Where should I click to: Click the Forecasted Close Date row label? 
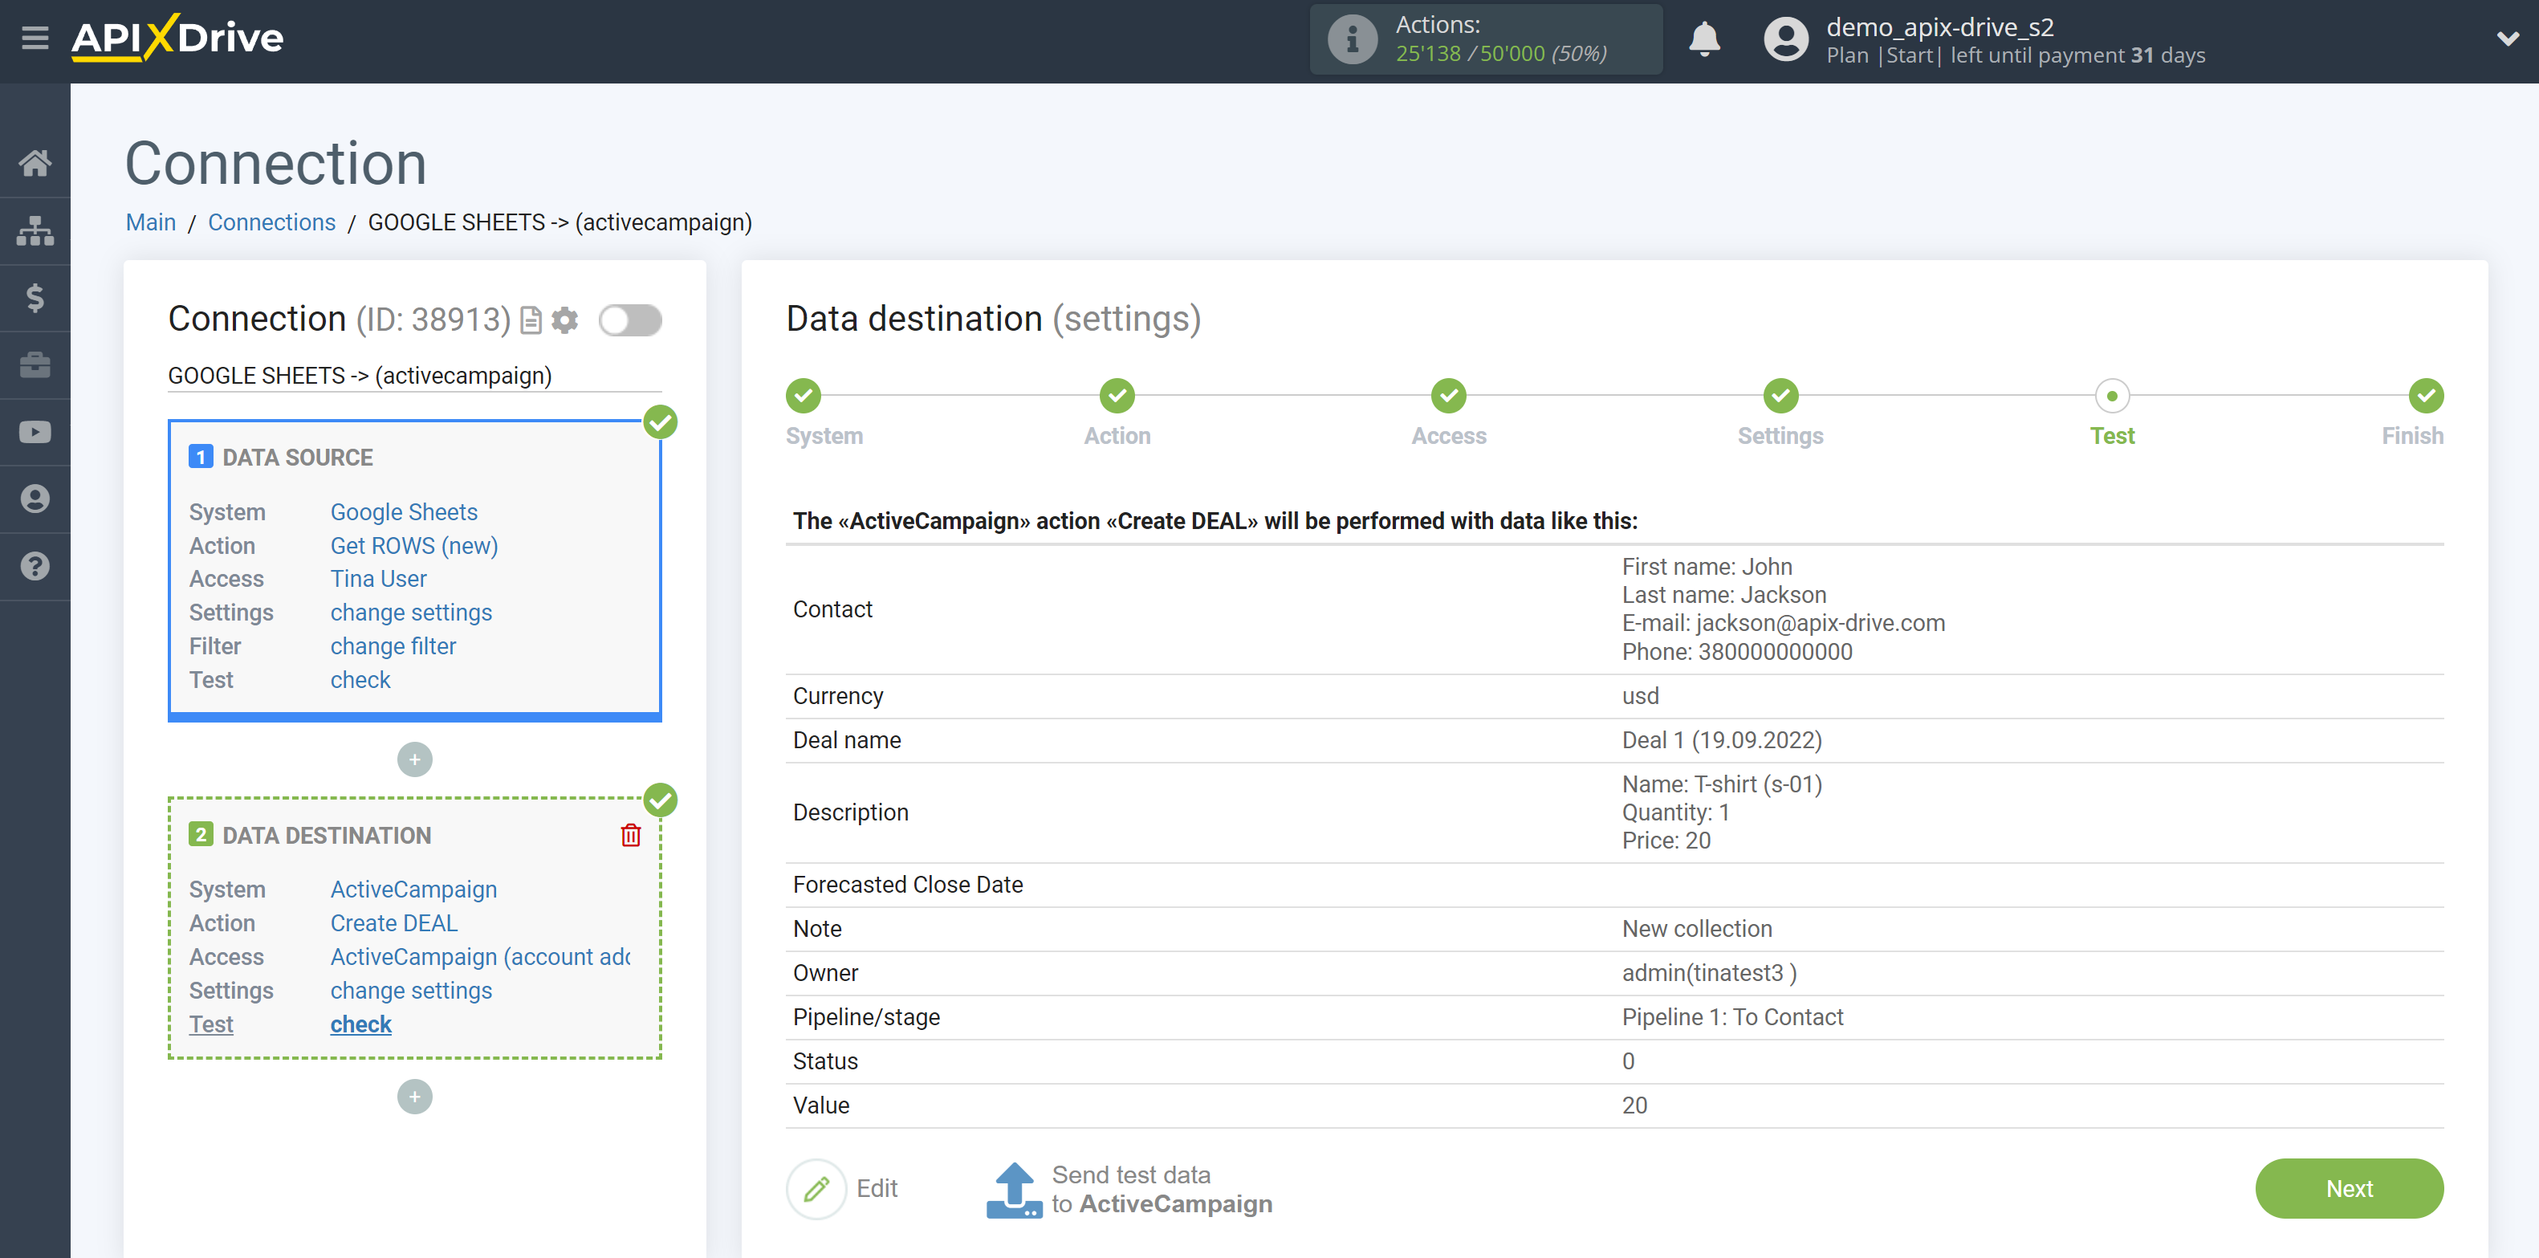pos(908,885)
